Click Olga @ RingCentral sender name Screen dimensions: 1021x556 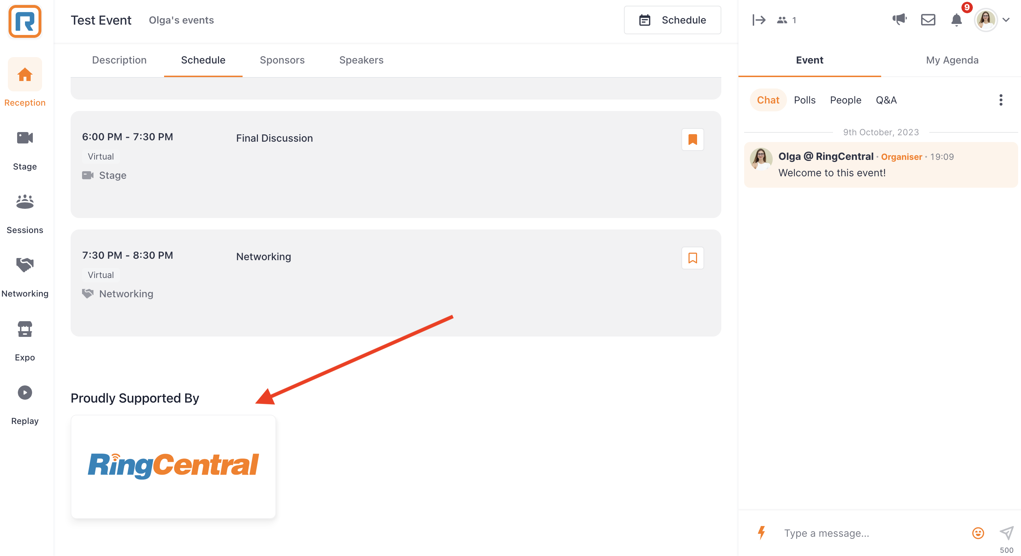(x=826, y=156)
